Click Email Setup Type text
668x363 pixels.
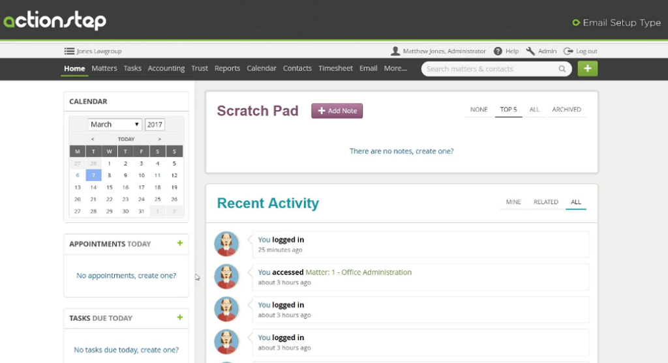click(x=622, y=23)
